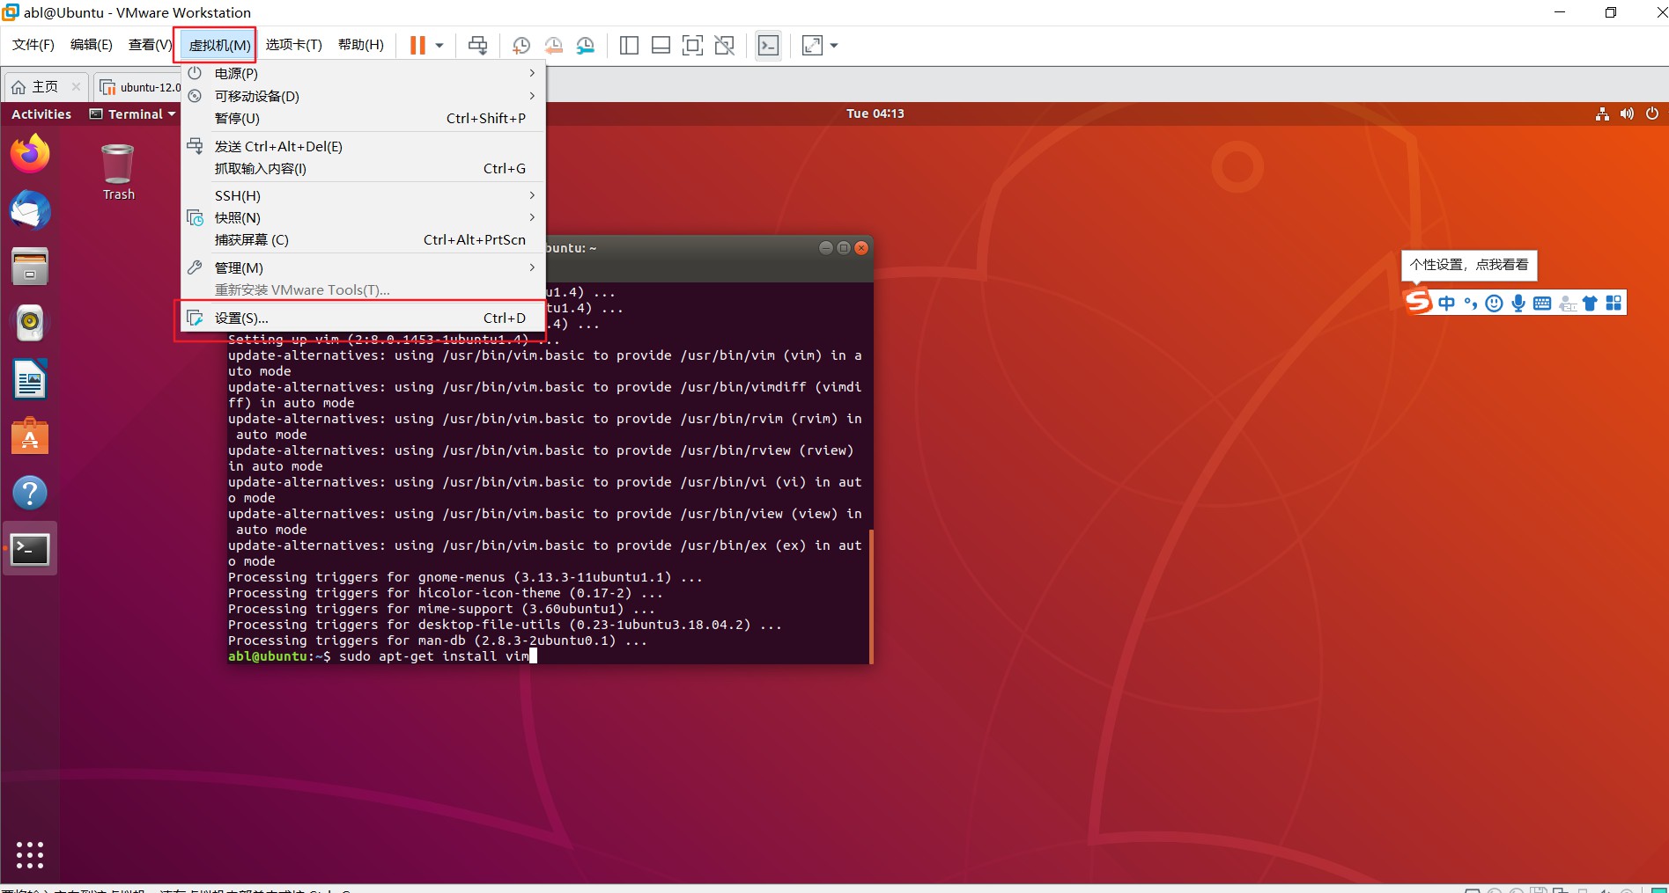The width and height of the screenshot is (1669, 893).
Task: Open the 编辑(E) menu
Action: point(92,45)
